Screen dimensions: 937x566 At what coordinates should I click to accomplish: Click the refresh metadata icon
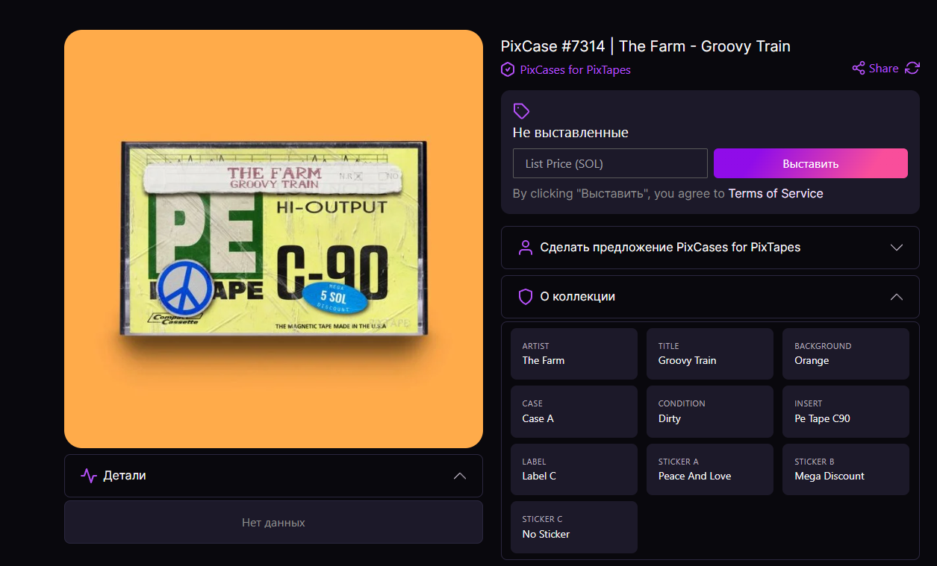pos(912,69)
